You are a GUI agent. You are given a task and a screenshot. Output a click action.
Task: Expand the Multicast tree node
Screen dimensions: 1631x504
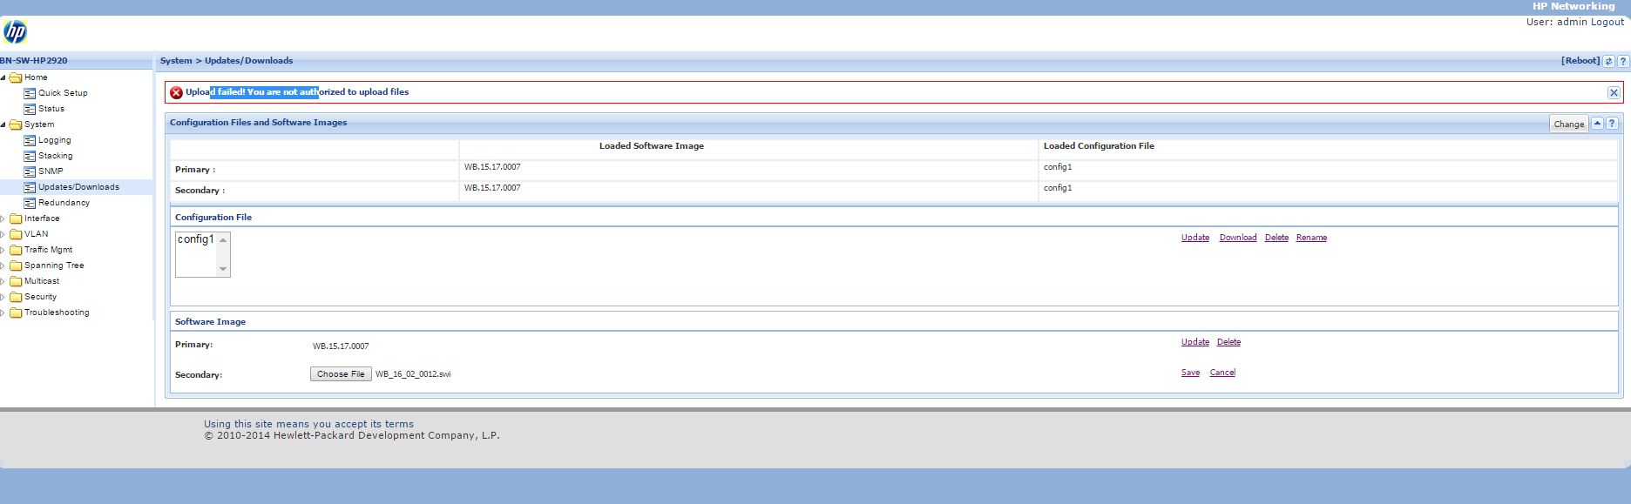coord(3,281)
